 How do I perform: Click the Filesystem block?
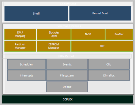click(67, 75)
